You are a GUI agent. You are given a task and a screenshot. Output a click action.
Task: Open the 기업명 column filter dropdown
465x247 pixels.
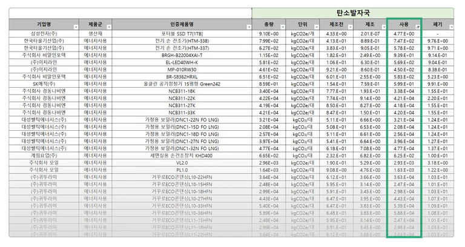pyautogui.click(x=76, y=27)
